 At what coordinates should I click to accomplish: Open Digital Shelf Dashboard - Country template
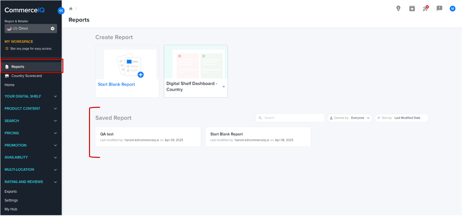click(196, 71)
